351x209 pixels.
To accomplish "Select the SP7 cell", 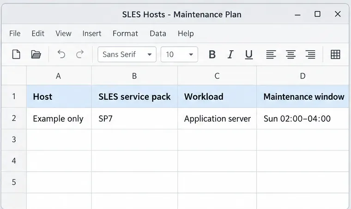I will [x=134, y=118].
